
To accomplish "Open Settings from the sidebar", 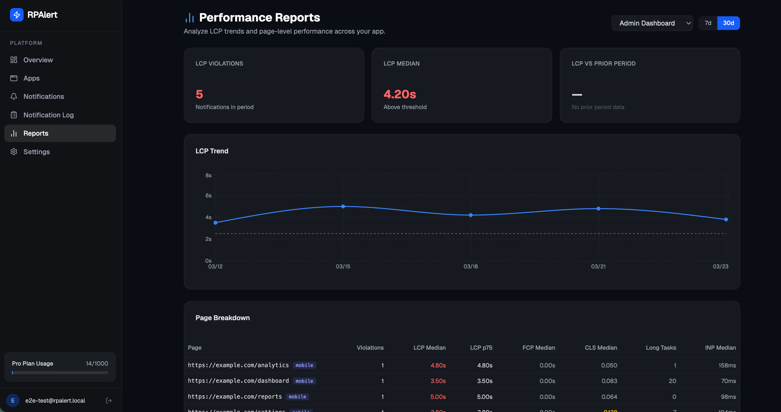I will point(60,152).
